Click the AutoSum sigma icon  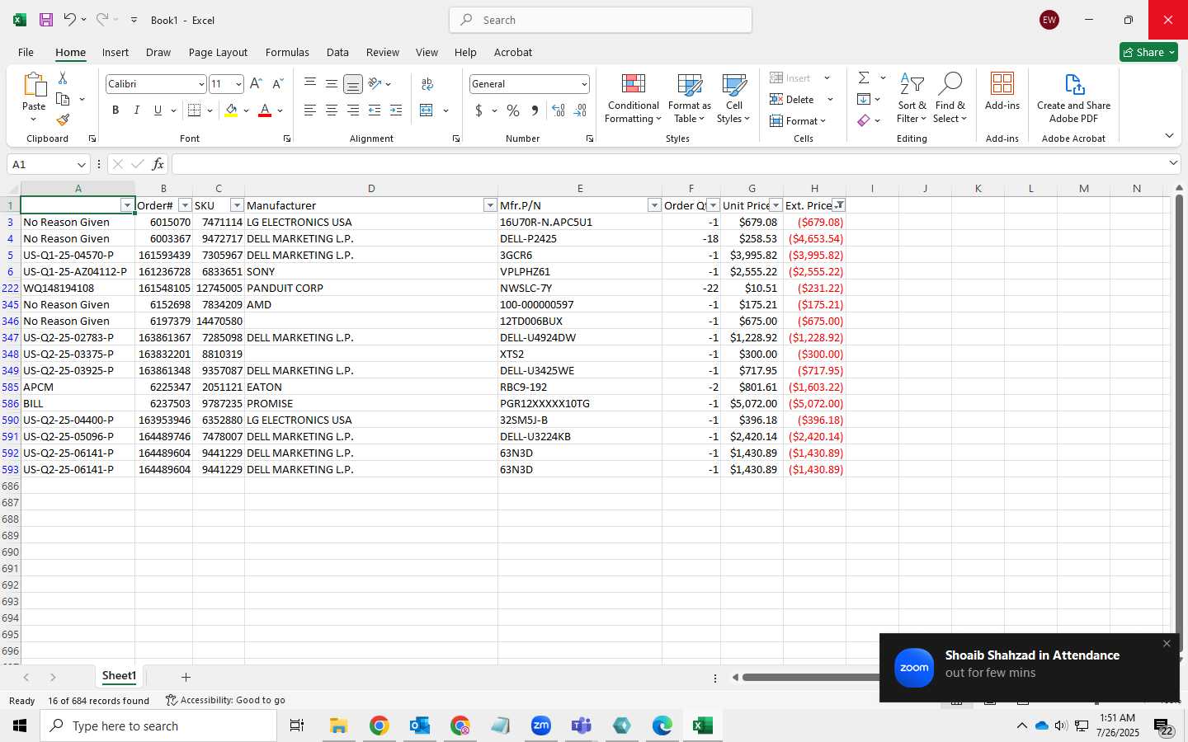tap(864, 77)
